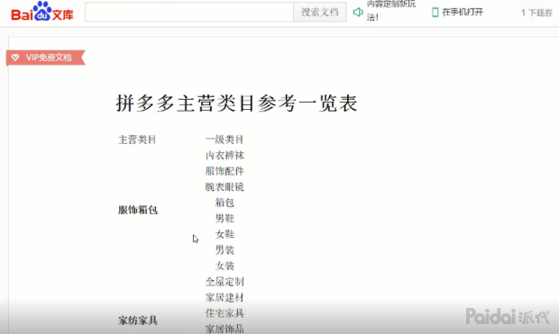Viewport: 559px width, 334px height.
Task: Select the 男装 category text
Action: click(x=225, y=250)
